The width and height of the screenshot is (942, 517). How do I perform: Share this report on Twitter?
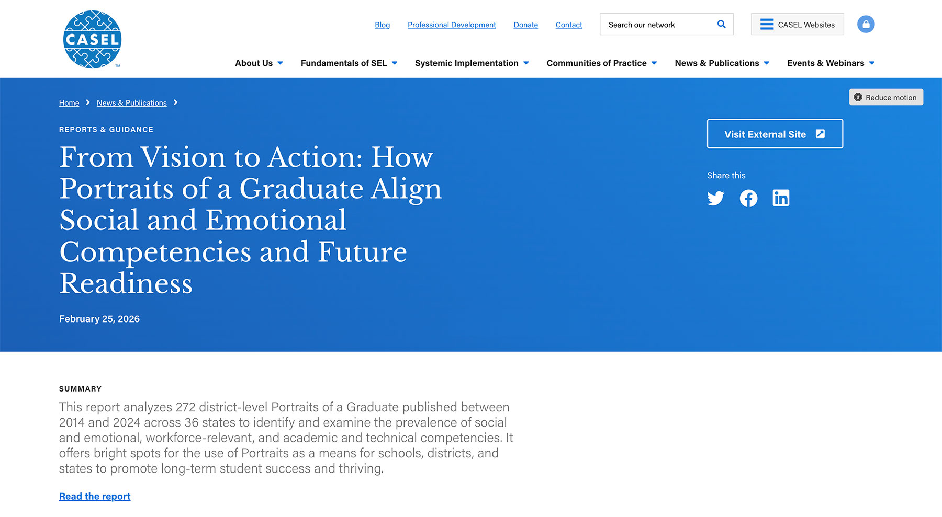[715, 198]
